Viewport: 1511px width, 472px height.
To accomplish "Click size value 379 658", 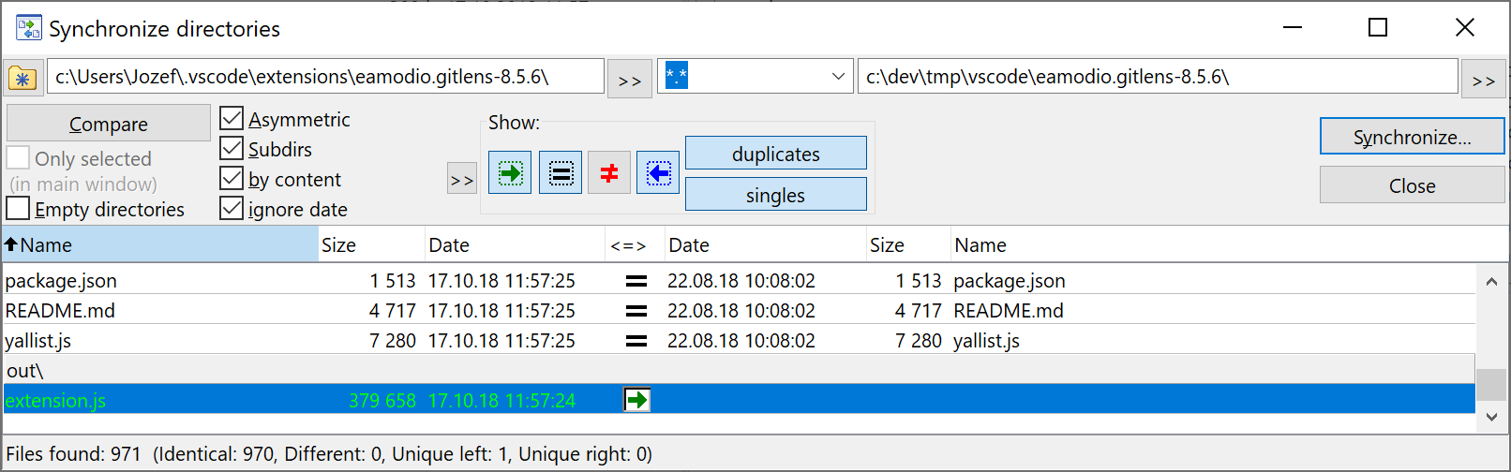I will 382,401.
